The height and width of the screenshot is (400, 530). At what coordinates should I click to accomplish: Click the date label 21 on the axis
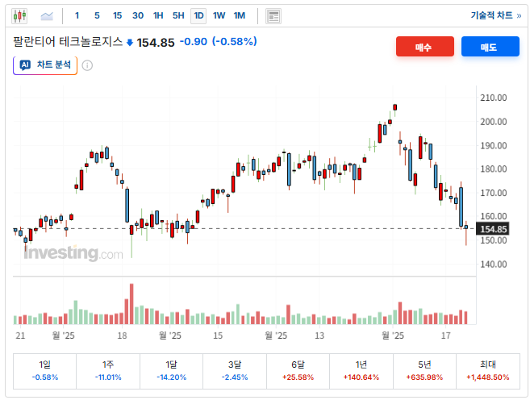(x=20, y=335)
